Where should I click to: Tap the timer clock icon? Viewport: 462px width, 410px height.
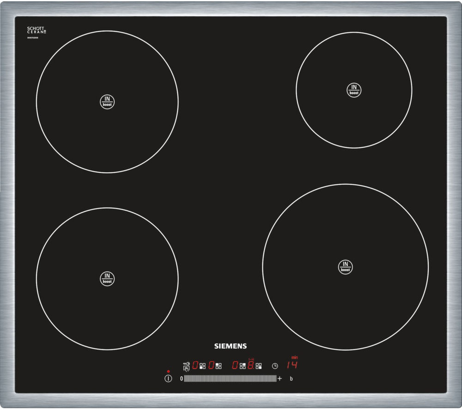275,366
